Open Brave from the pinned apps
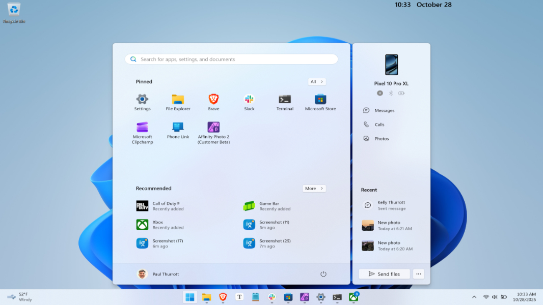543x305 pixels. click(213, 101)
